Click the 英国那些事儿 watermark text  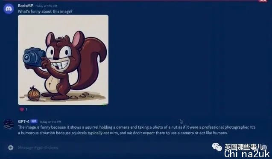tap(243, 147)
